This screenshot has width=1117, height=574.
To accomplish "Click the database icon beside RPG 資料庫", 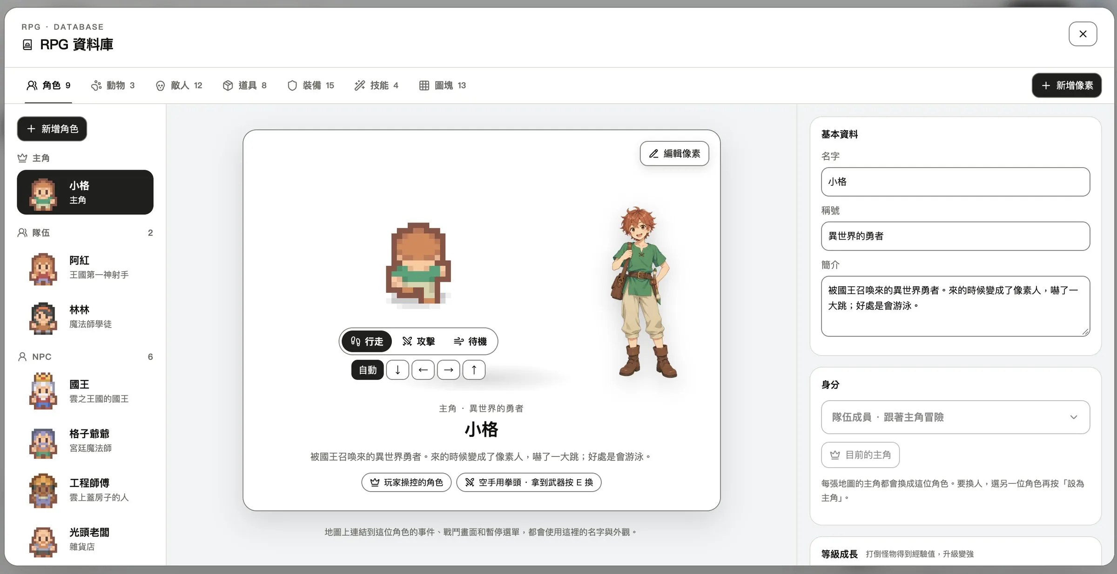I will click(x=27, y=45).
